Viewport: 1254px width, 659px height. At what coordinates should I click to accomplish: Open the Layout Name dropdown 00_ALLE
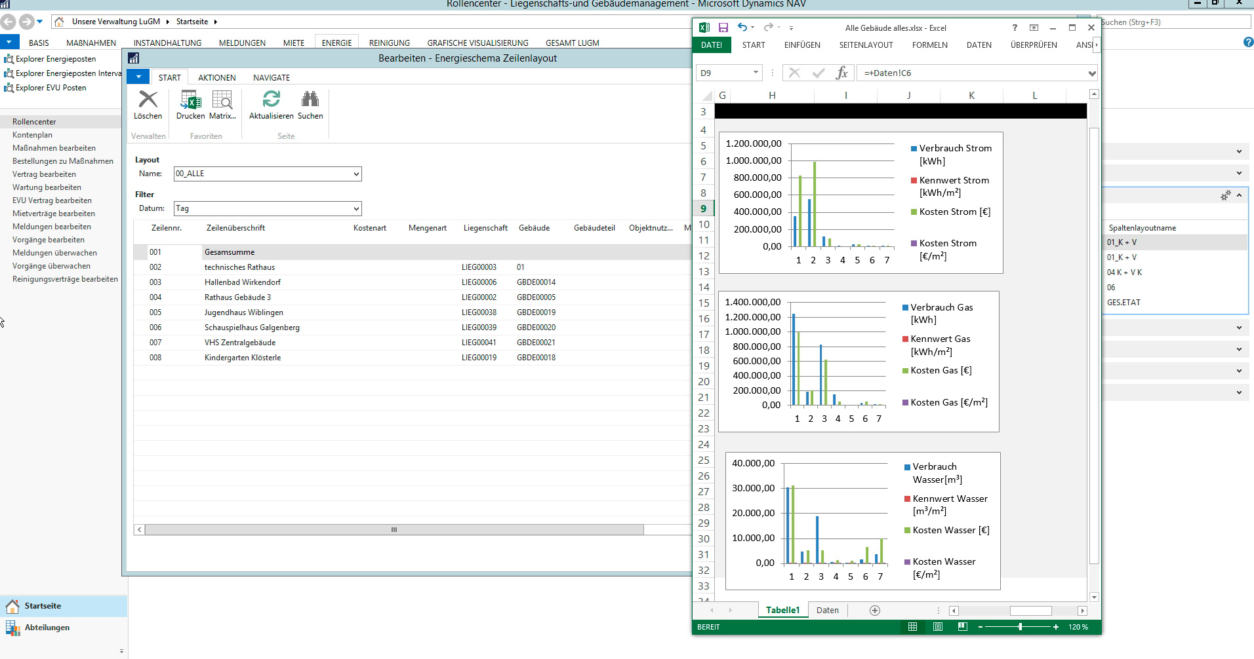click(356, 174)
